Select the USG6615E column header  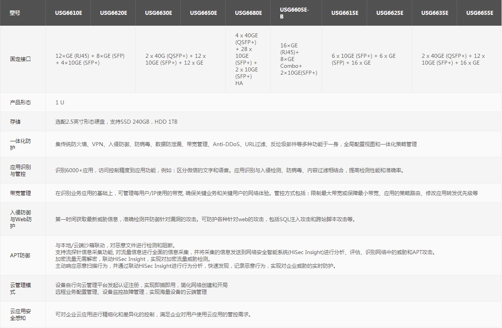tap(345, 13)
